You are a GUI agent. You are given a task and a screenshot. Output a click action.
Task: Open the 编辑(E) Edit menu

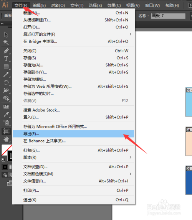click(x=39, y=5)
